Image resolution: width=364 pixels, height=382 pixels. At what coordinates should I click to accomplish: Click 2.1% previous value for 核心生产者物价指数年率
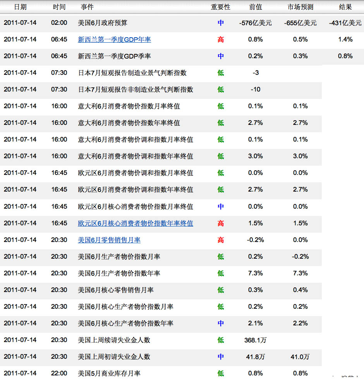256,323
